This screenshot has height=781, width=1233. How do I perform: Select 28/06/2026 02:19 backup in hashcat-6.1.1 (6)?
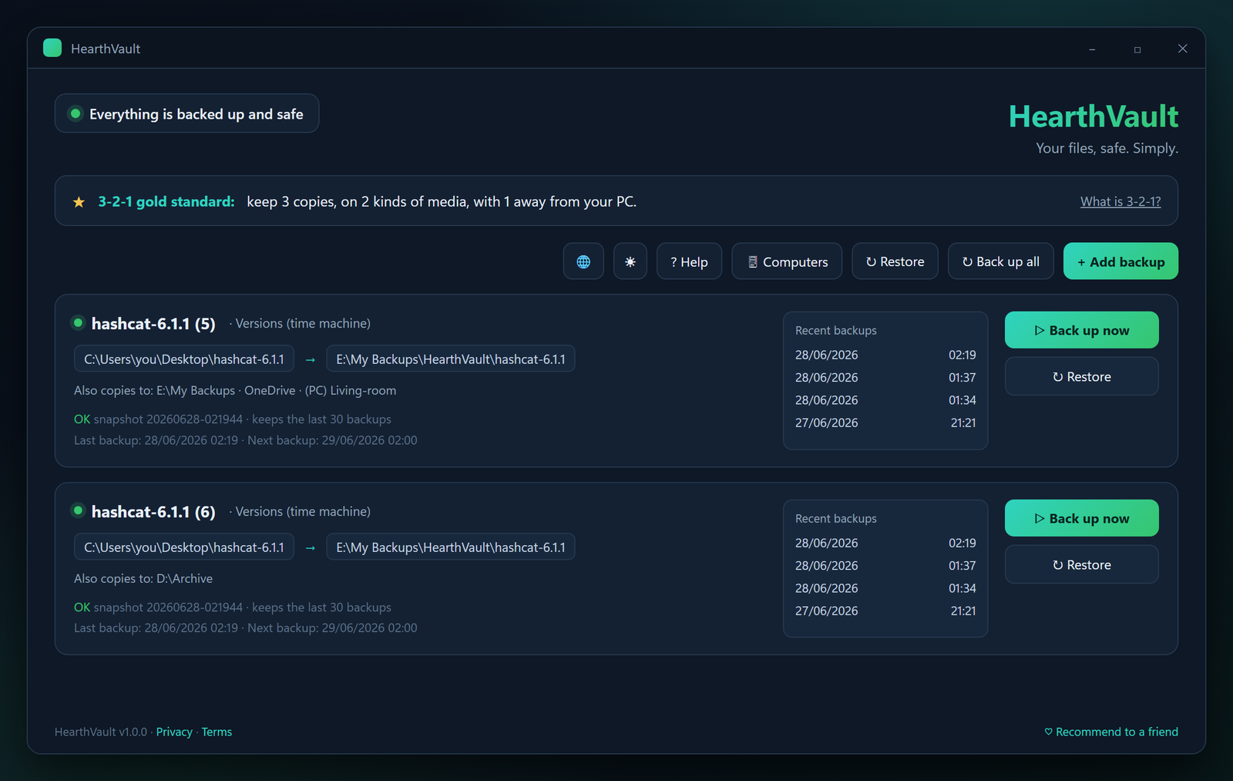885,543
